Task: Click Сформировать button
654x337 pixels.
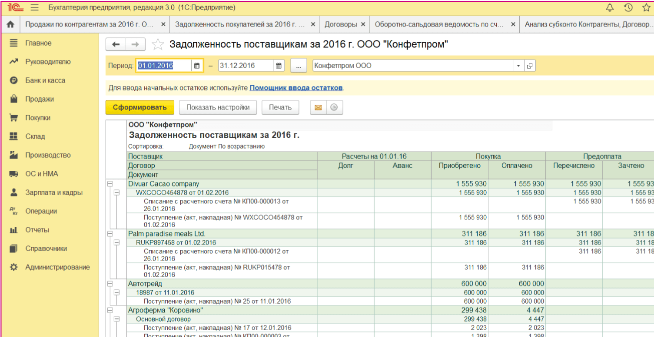Action: (139, 107)
